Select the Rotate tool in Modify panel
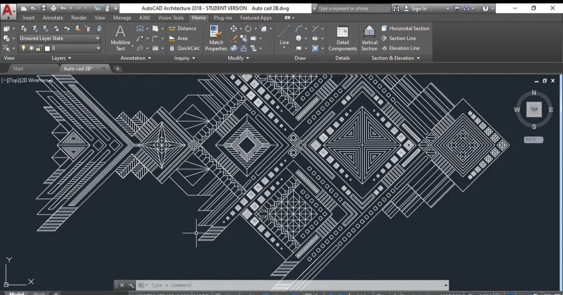Screen dimensions: 563x295 [248, 28]
